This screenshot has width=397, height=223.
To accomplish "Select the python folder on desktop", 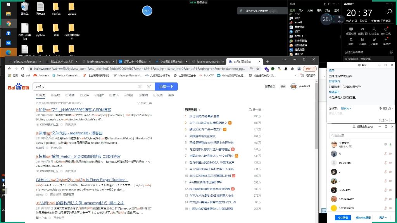I will [40, 30].
